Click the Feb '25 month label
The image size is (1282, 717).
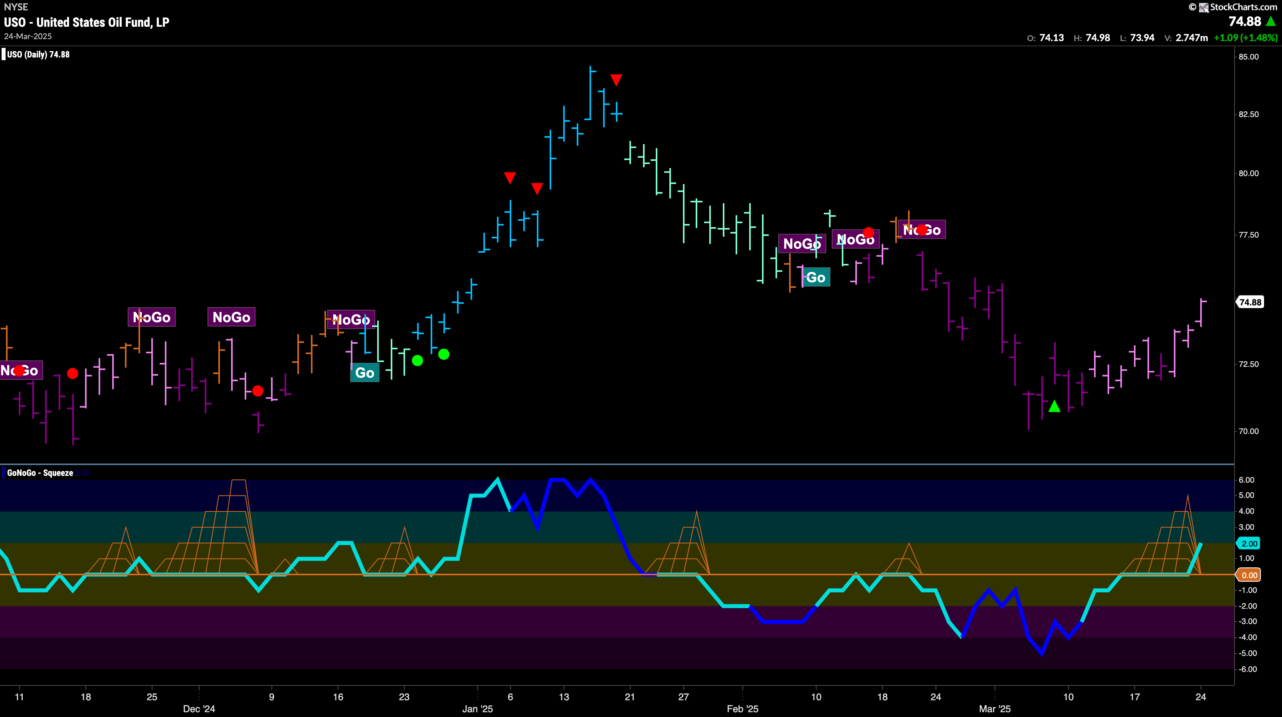(742, 709)
